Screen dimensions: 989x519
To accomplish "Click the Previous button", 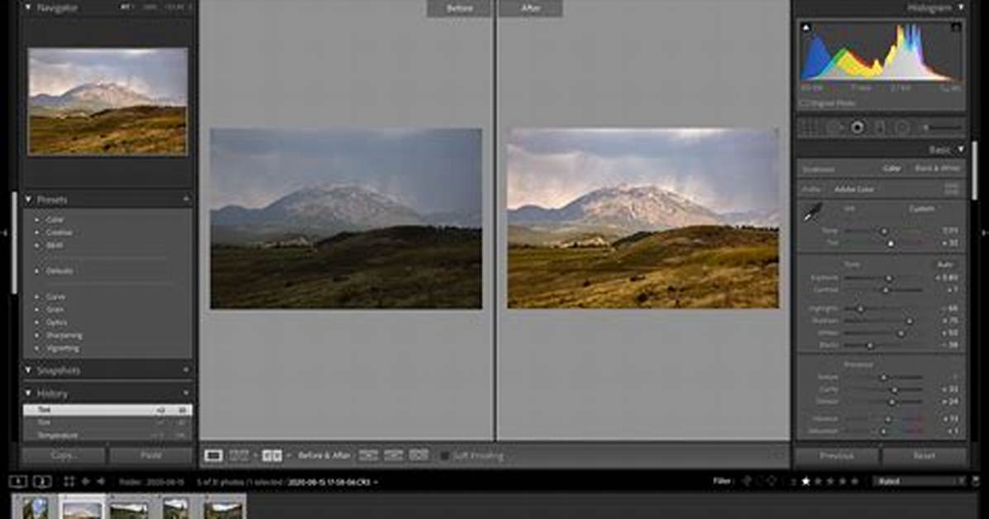I will point(837,455).
